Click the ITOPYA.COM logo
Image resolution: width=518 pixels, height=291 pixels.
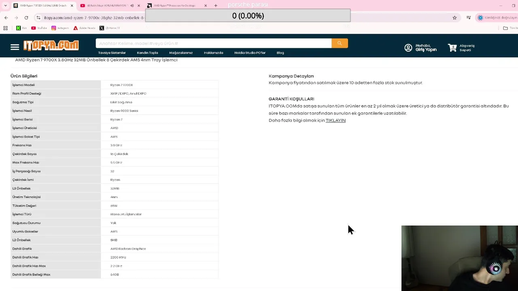click(51, 45)
